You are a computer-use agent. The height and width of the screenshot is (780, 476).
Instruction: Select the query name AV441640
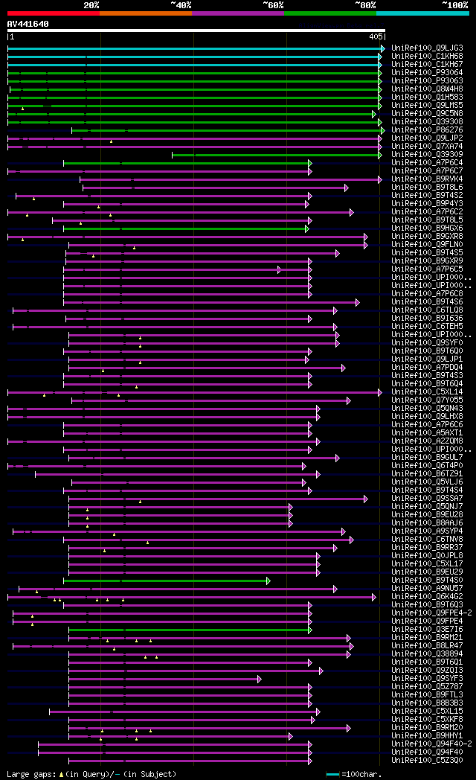coord(28,24)
